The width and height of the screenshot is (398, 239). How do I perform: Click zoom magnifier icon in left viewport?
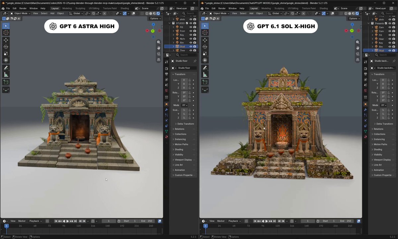pos(159,42)
